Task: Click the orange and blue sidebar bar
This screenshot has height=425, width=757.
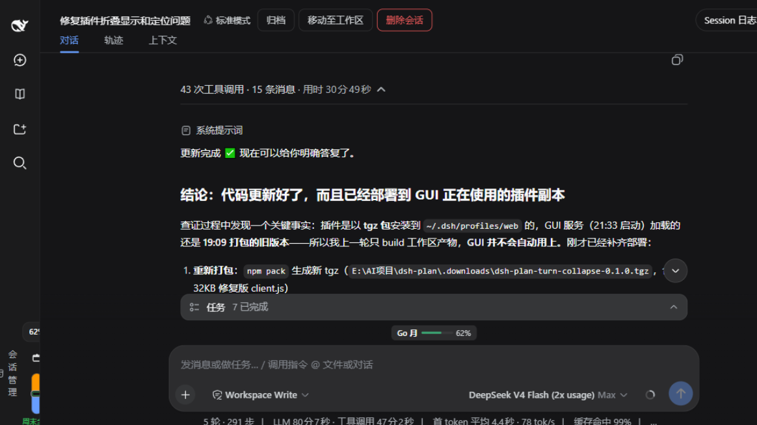Action: click(35, 393)
